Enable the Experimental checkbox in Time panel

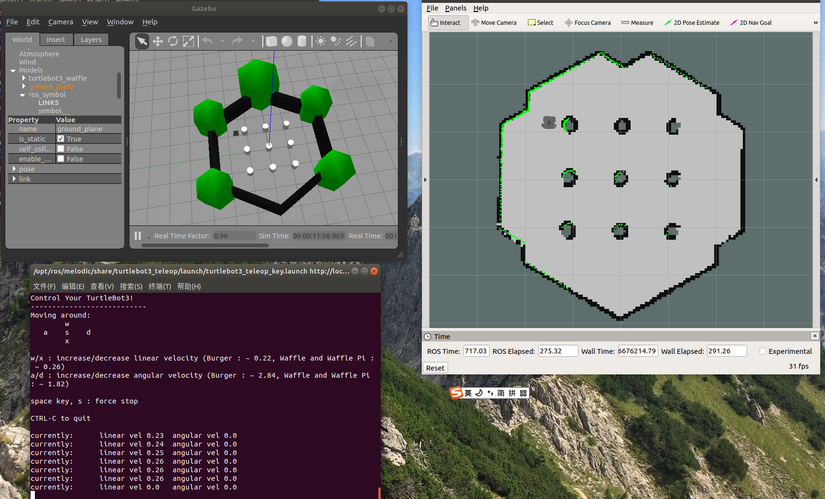click(x=763, y=351)
